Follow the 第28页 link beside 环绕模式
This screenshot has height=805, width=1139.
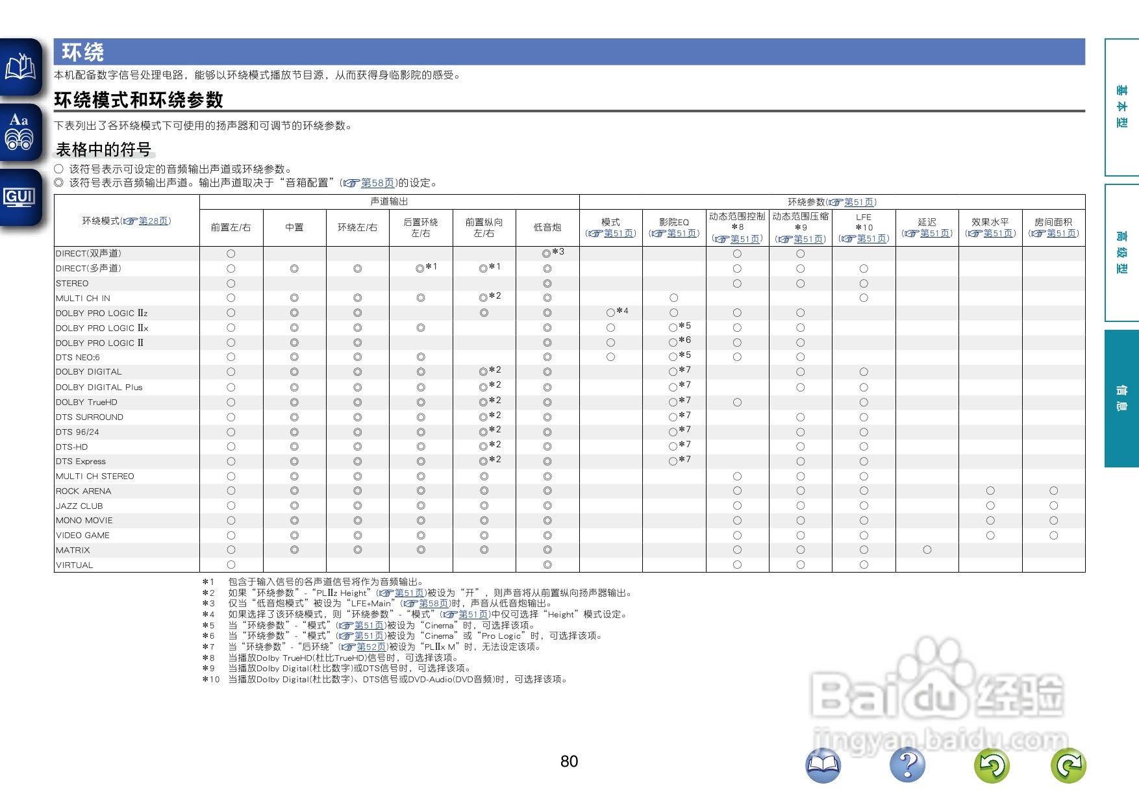[x=153, y=221]
